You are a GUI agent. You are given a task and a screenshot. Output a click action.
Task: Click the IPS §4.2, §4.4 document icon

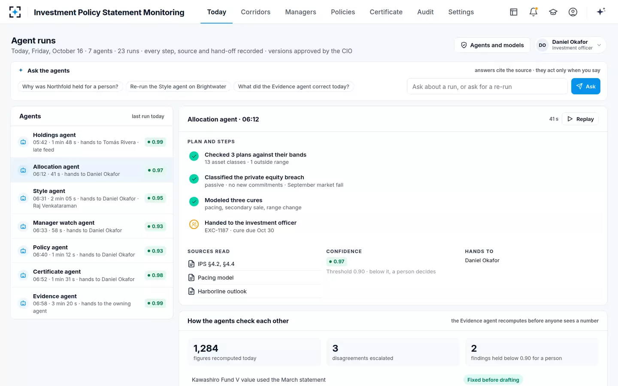tap(191, 264)
